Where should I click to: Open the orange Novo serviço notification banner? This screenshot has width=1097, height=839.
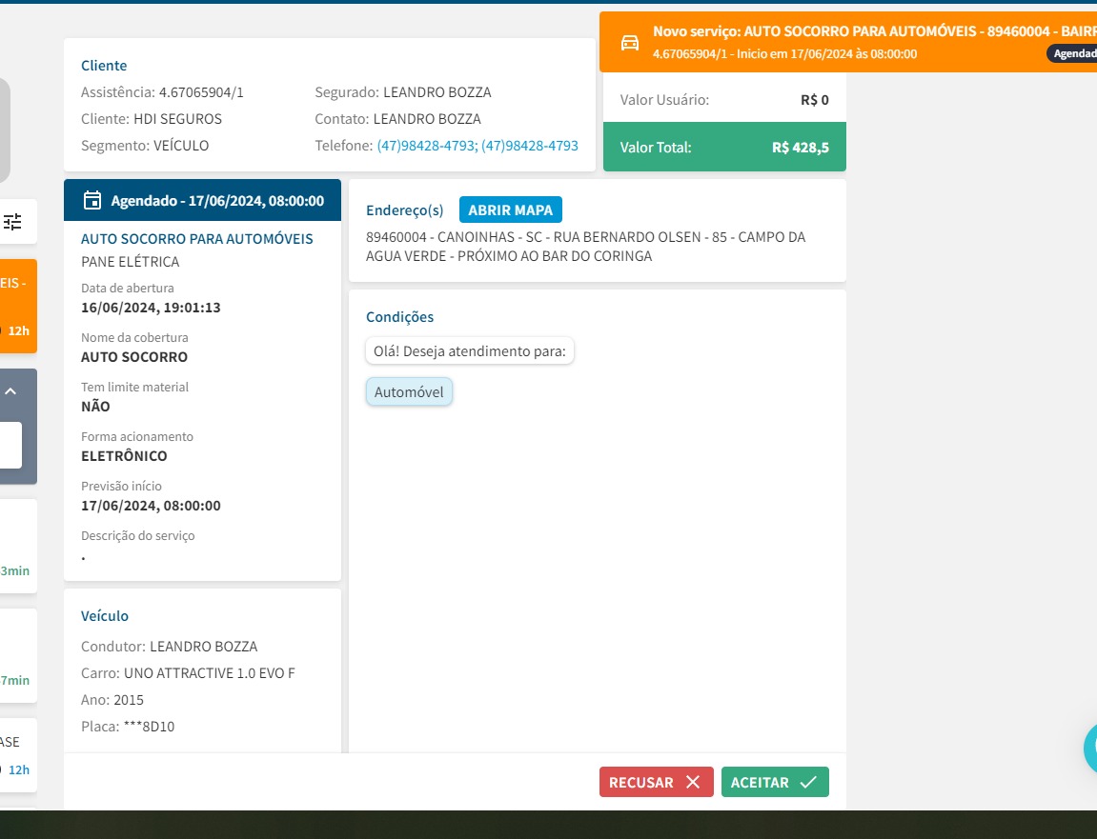(x=848, y=42)
